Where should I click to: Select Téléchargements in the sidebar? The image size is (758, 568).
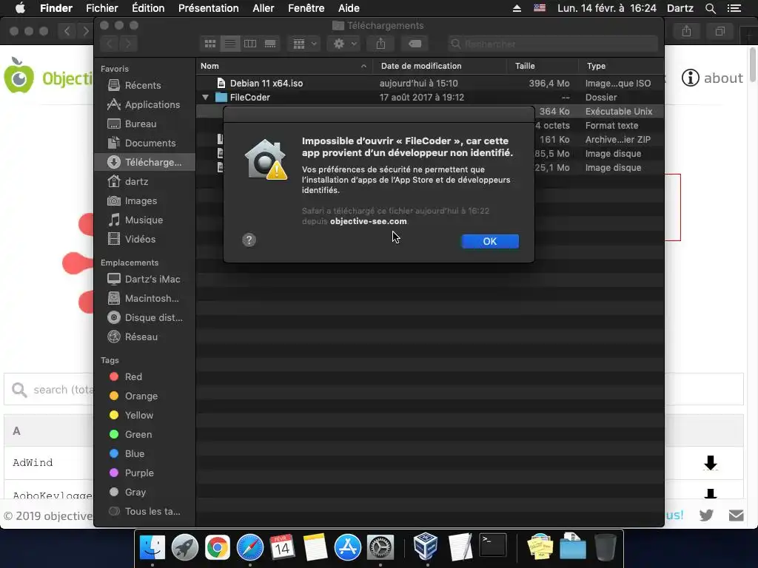click(144, 162)
